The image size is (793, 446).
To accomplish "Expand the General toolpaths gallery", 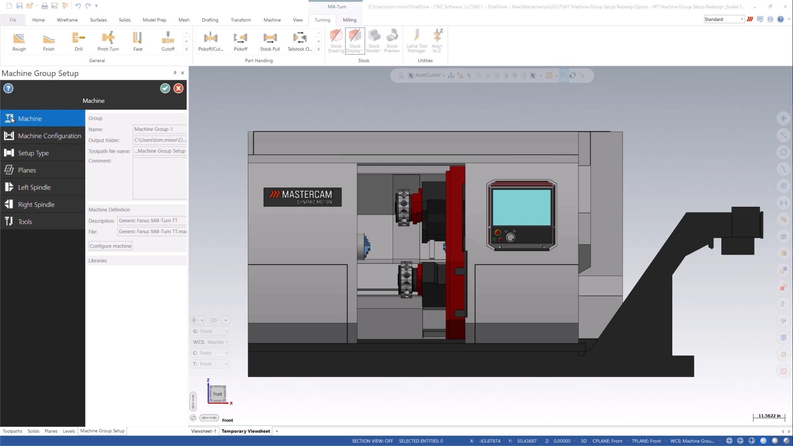I will (186, 49).
